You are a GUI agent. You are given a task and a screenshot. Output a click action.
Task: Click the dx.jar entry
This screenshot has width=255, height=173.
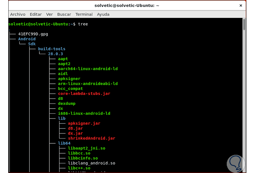[75, 133]
